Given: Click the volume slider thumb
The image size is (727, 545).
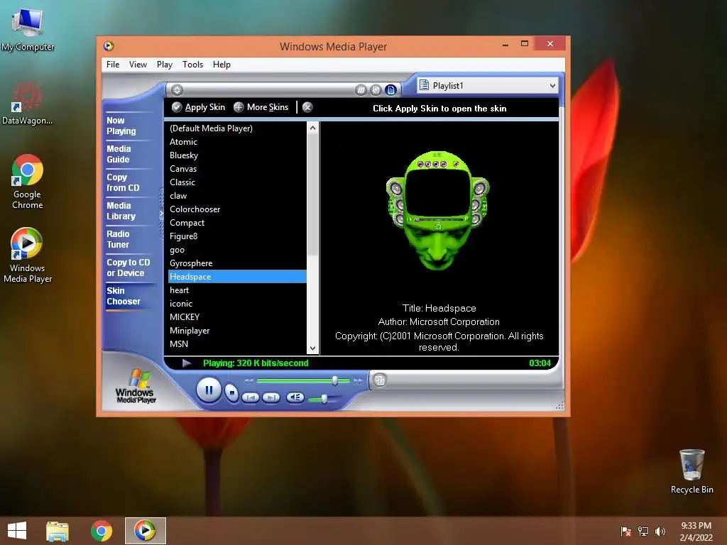Looking at the screenshot, I should [x=324, y=398].
